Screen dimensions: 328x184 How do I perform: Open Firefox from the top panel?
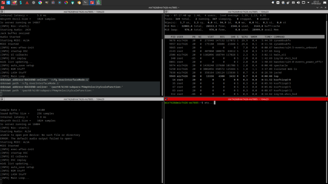pos(14,2)
